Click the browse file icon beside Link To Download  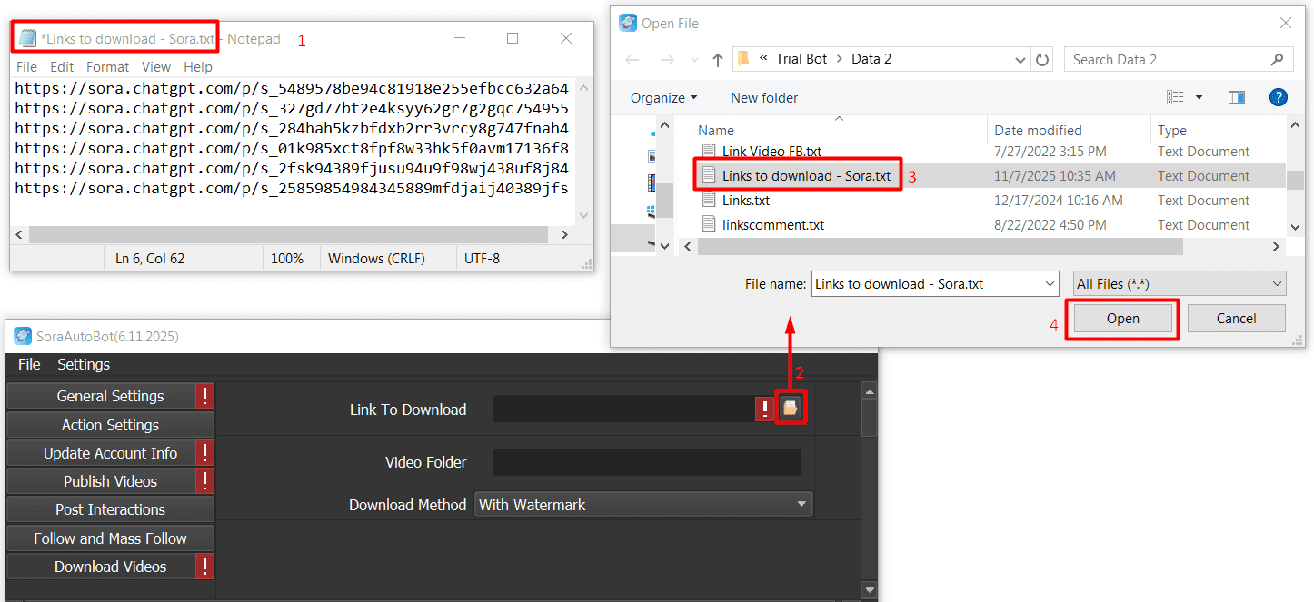[790, 409]
